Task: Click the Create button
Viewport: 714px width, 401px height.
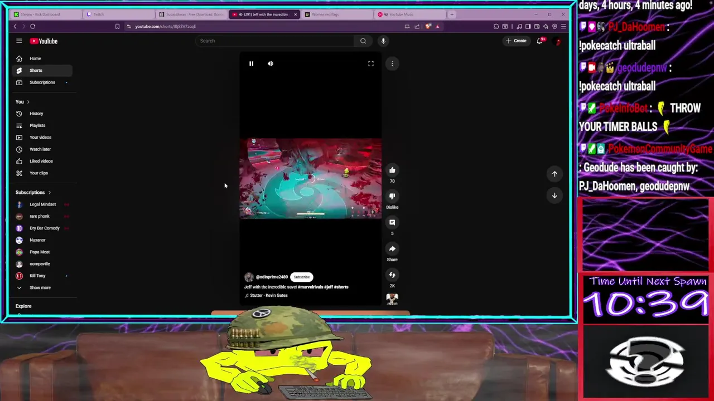Action: click(516, 41)
